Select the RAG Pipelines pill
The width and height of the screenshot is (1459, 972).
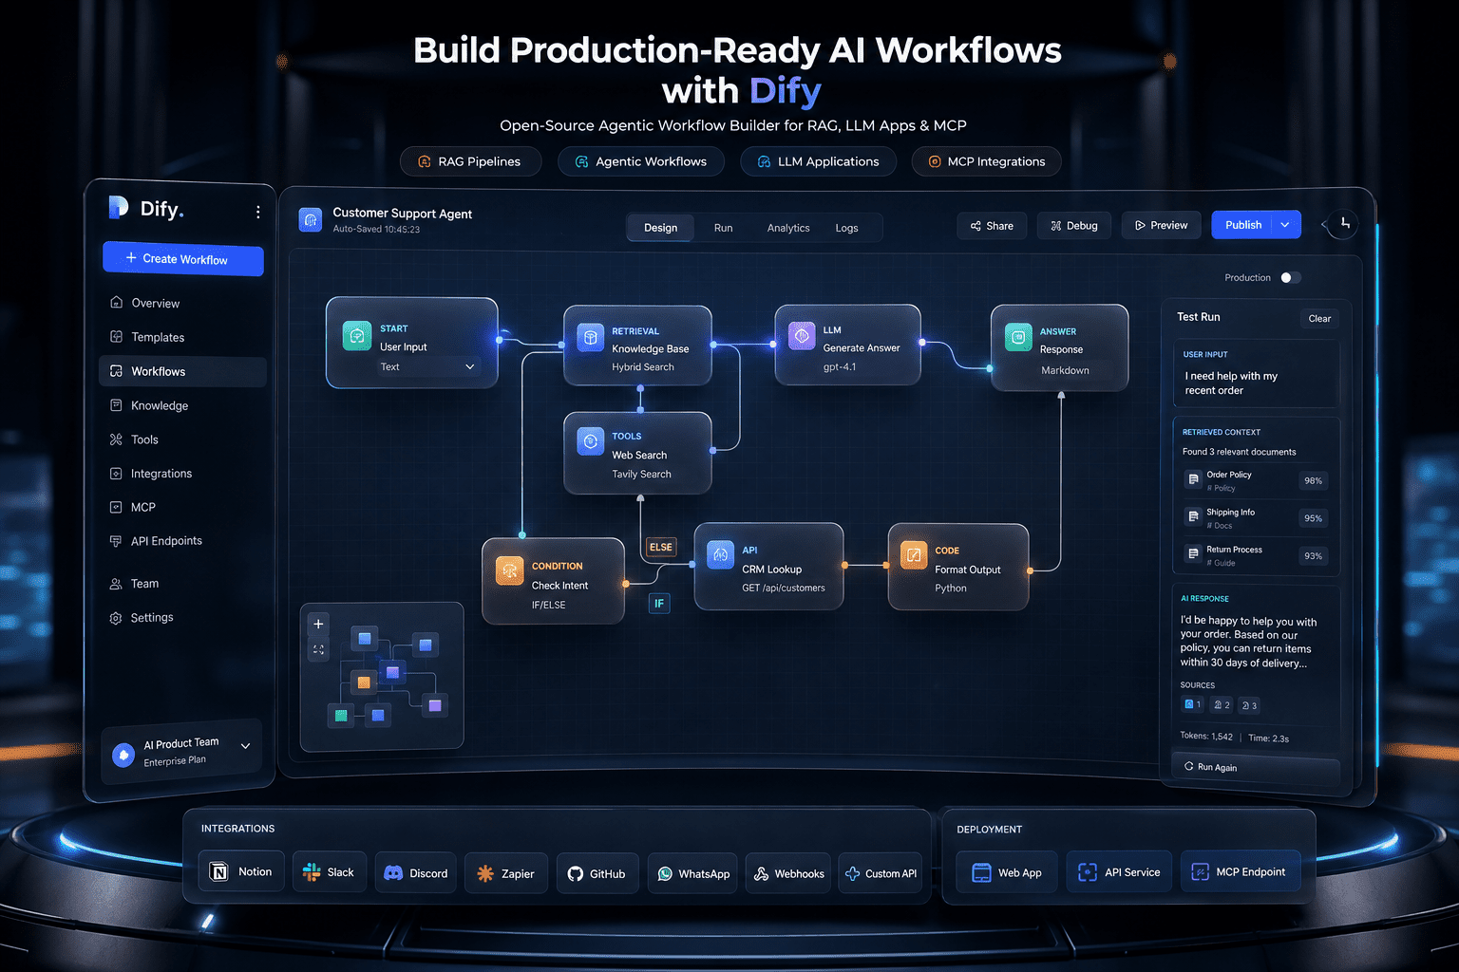click(470, 161)
